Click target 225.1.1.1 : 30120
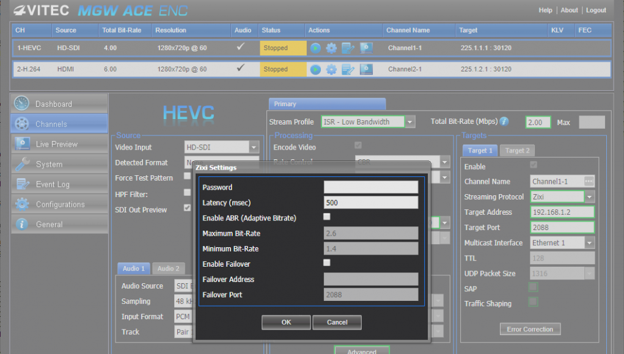624x354 pixels. [486, 48]
